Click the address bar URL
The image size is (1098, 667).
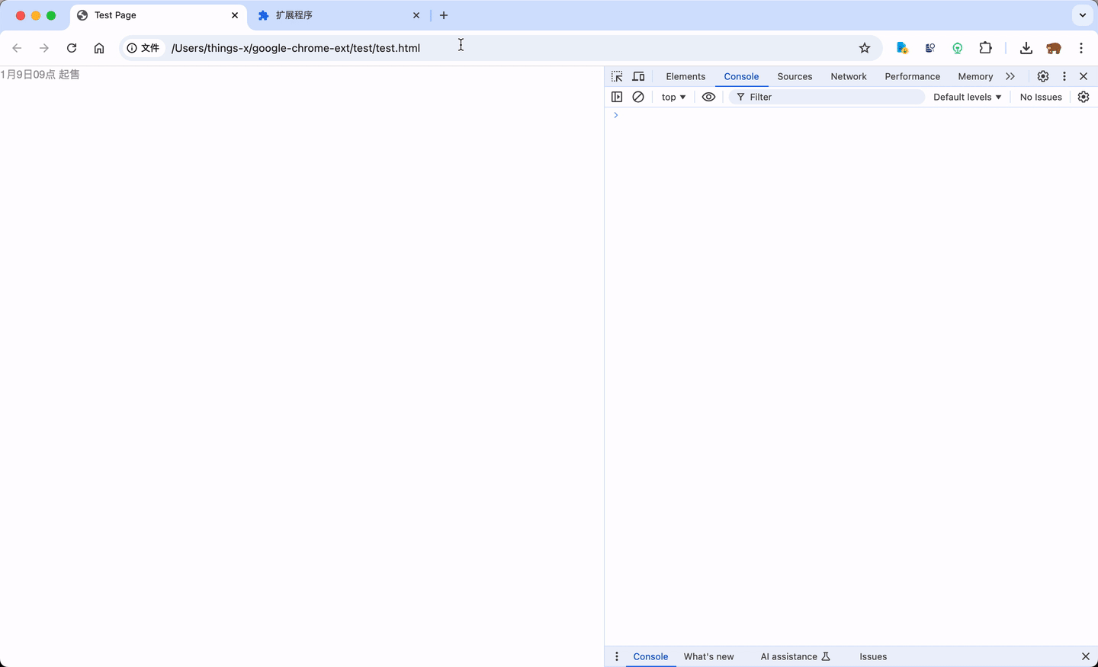(296, 48)
